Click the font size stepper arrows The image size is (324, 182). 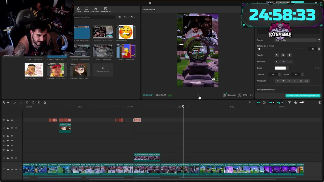(319, 49)
